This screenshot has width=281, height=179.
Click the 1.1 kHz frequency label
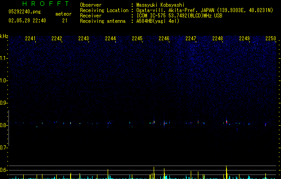point(4,58)
